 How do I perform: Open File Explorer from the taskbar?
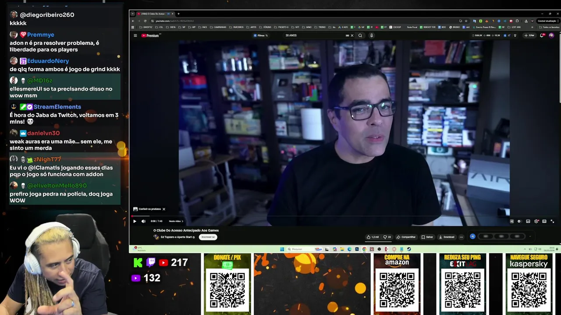click(342, 249)
